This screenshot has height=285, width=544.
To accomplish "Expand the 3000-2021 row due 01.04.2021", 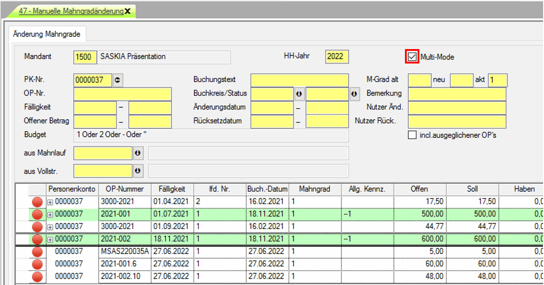I will pyautogui.click(x=50, y=202).
